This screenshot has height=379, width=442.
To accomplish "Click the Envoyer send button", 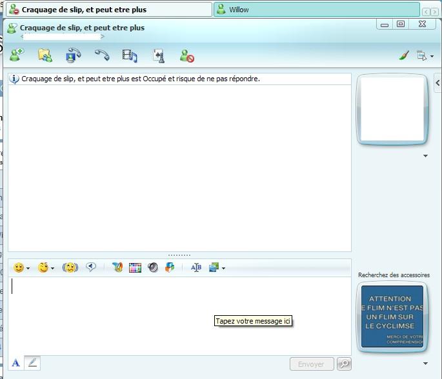I will 312,364.
